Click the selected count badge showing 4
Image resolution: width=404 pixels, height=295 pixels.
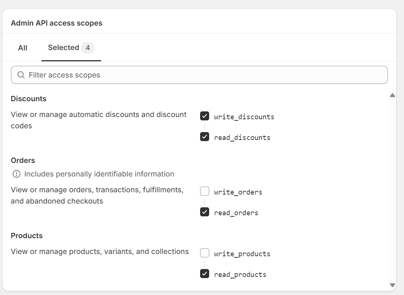click(x=88, y=48)
